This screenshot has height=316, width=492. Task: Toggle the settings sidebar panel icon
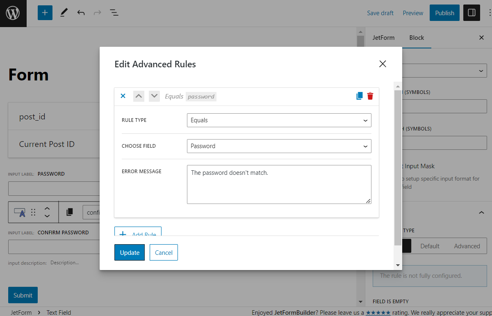click(x=471, y=13)
